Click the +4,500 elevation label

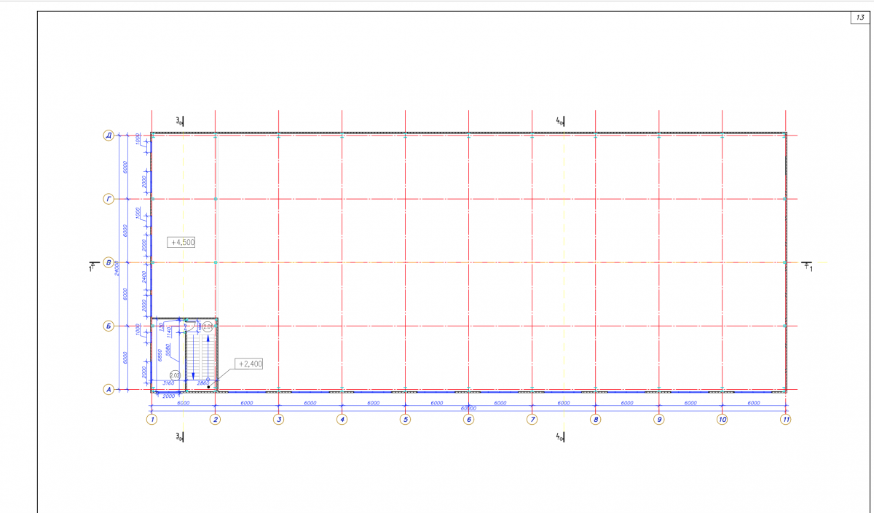pos(181,243)
